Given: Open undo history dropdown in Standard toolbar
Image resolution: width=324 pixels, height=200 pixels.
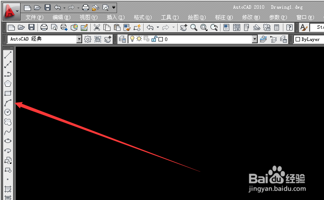Looking at the screenshot, I should pos(158,27).
